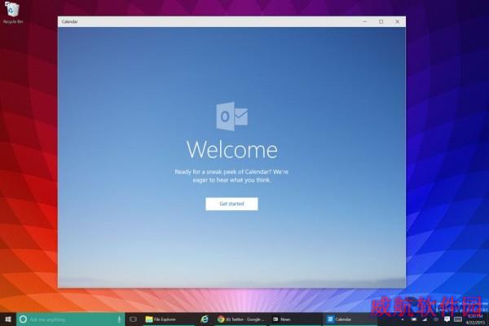
Task: Click the Outlook envelope logo
Action: [x=232, y=116]
